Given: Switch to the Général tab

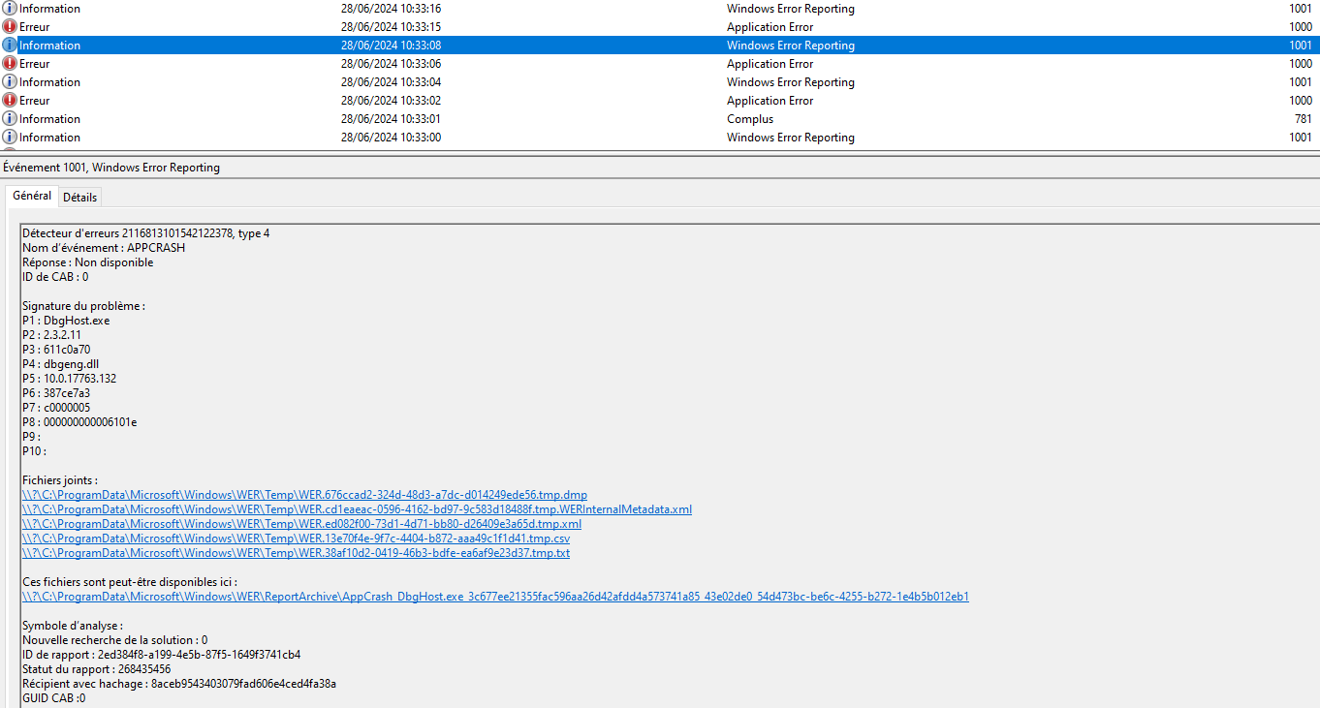Looking at the screenshot, I should point(32,196).
